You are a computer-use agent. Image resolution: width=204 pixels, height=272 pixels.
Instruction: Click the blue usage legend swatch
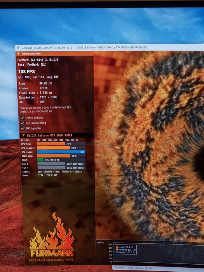coord(117,252)
